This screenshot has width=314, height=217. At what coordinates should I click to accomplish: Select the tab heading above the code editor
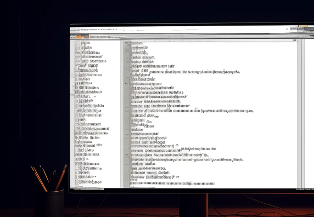click(x=137, y=43)
